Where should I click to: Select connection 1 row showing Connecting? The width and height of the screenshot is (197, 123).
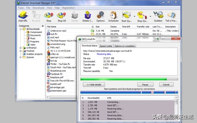(127, 102)
